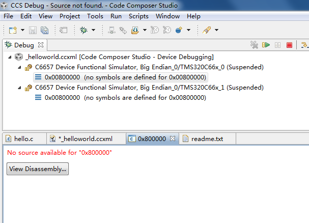Click the Save toolbar icon
The width and height of the screenshot is (309, 223).
pos(33,30)
